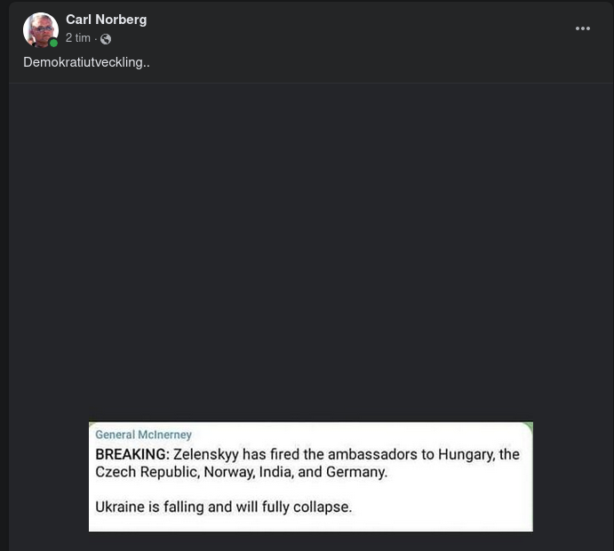Click the bold "BREAKING:" word
614x551 pixels.
coord(132,454)
